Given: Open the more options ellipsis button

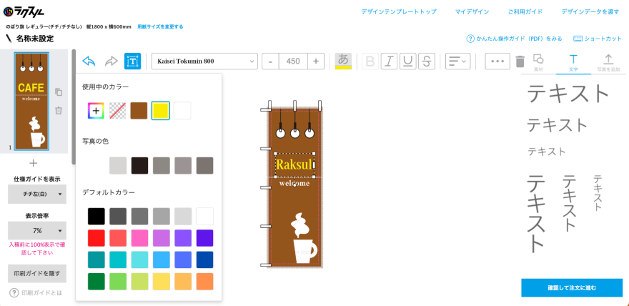Looking at the screenshot, I should (x=497, y=61).
